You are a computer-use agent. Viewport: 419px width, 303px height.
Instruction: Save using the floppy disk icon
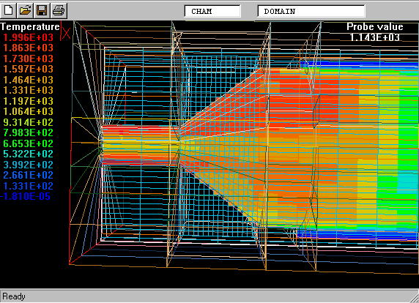[x=42, y=11]
